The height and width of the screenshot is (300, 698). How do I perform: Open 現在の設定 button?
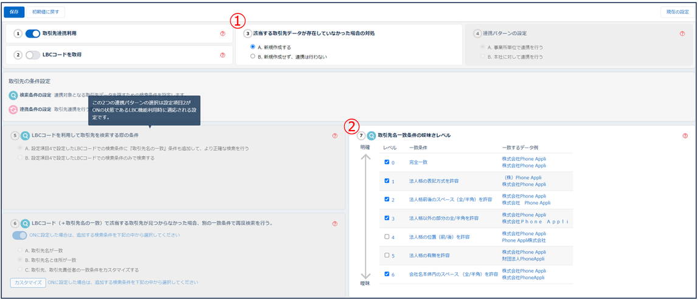(677, 12)
